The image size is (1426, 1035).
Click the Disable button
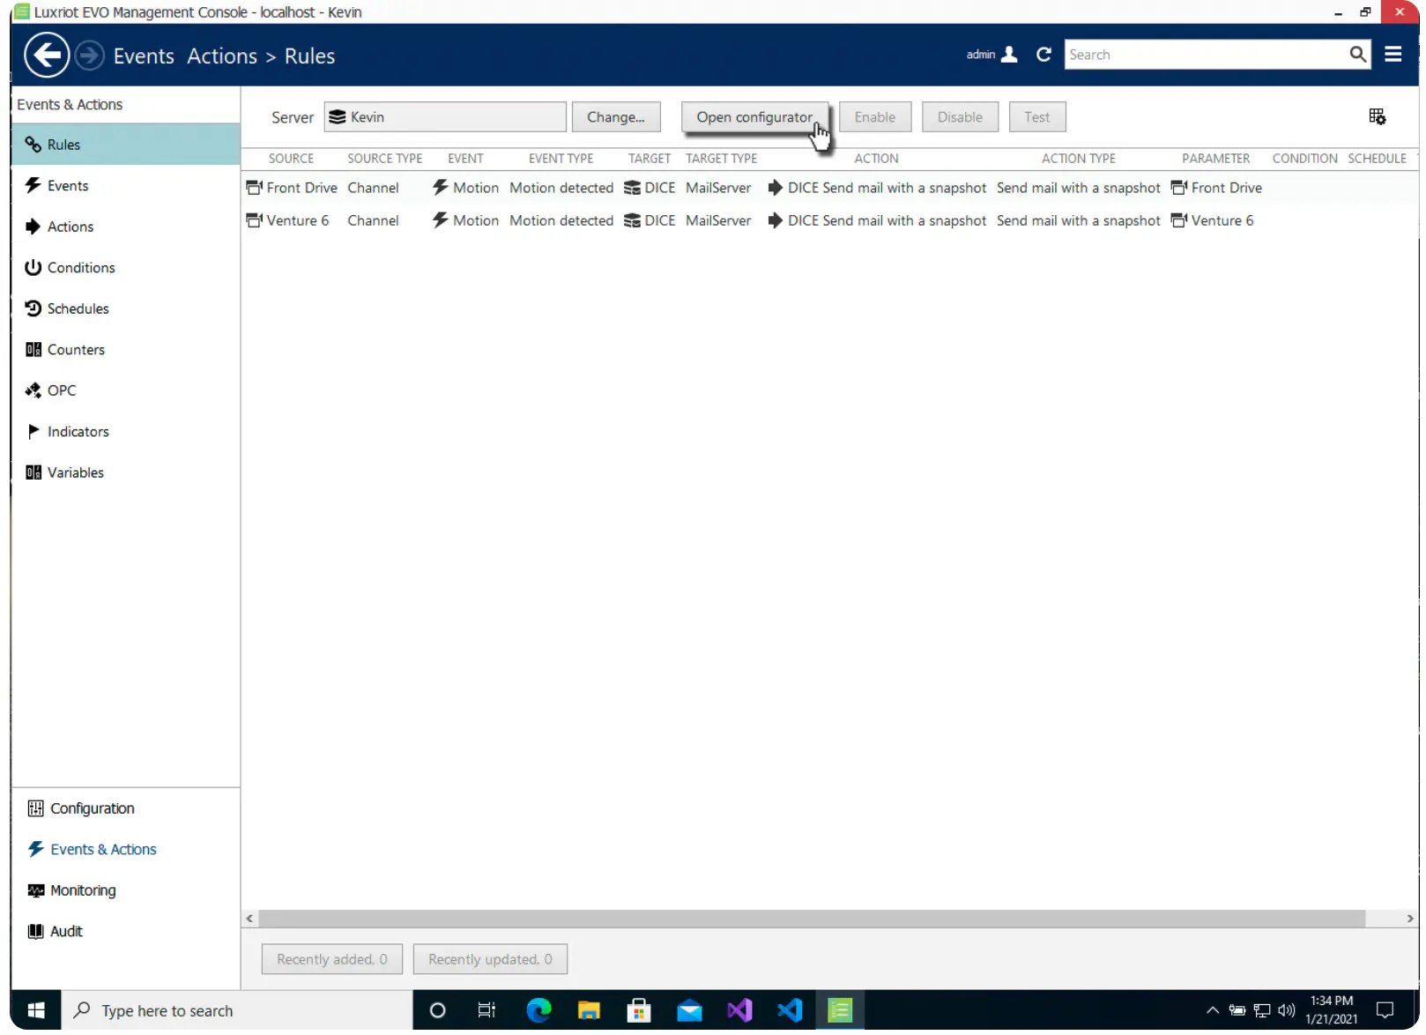coord(960,117)
